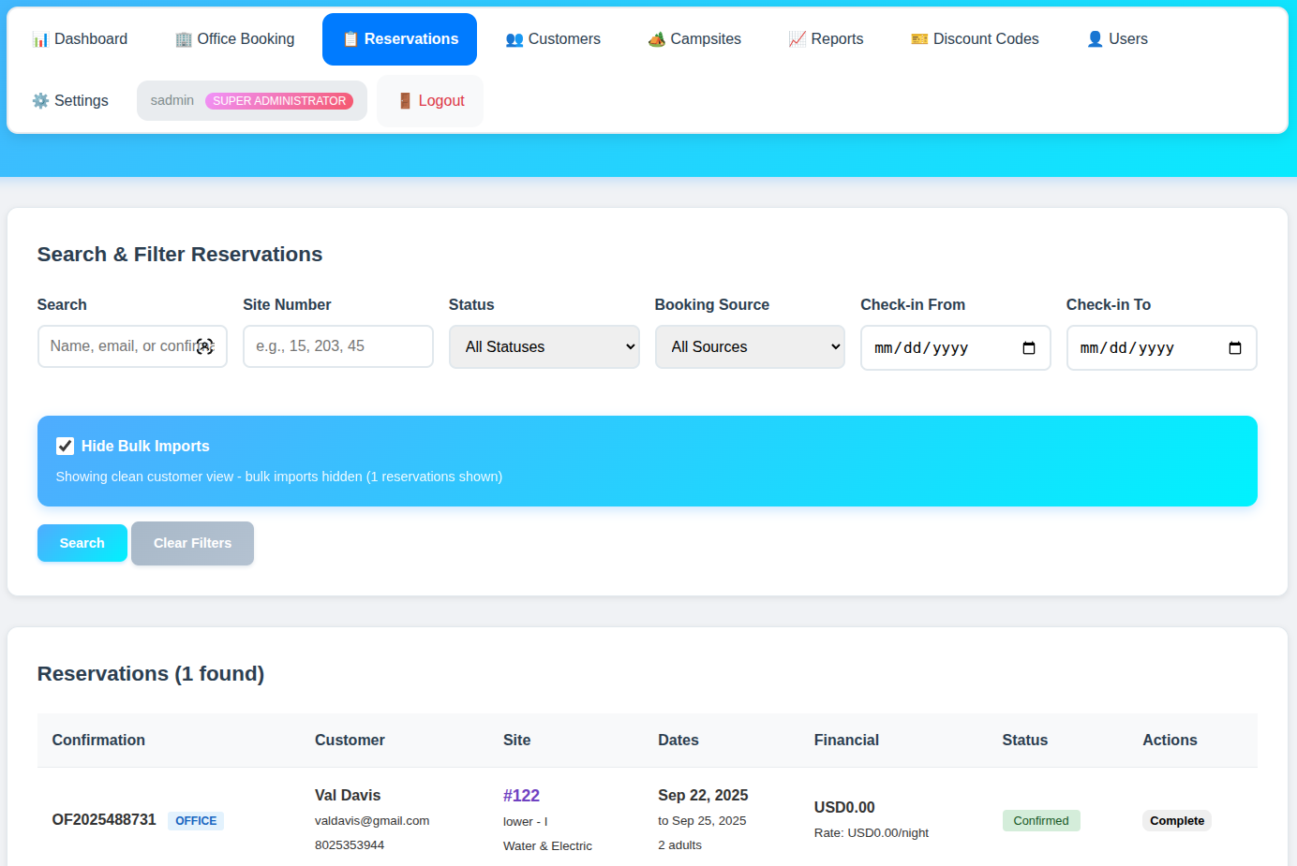
Task: Click the Dashboard bar chart icon
Action: point(40,39)
